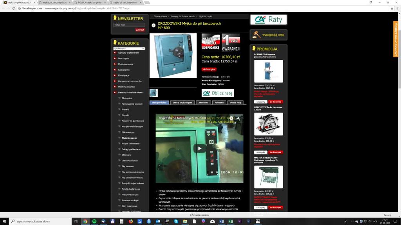Click Myjki do części breadcrumb
Image resolution: width=401 pixels, height=225 pixels.
coord(205,16)
